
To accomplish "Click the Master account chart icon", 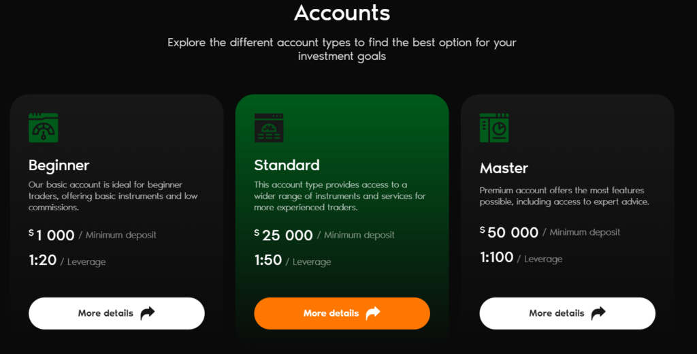I will coord(494,128).
